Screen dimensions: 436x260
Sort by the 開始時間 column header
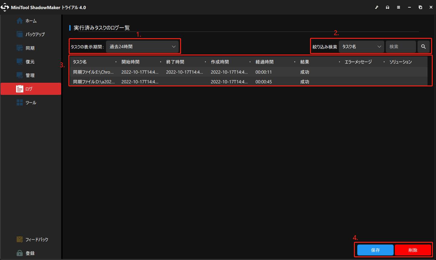tap(130, 62)
